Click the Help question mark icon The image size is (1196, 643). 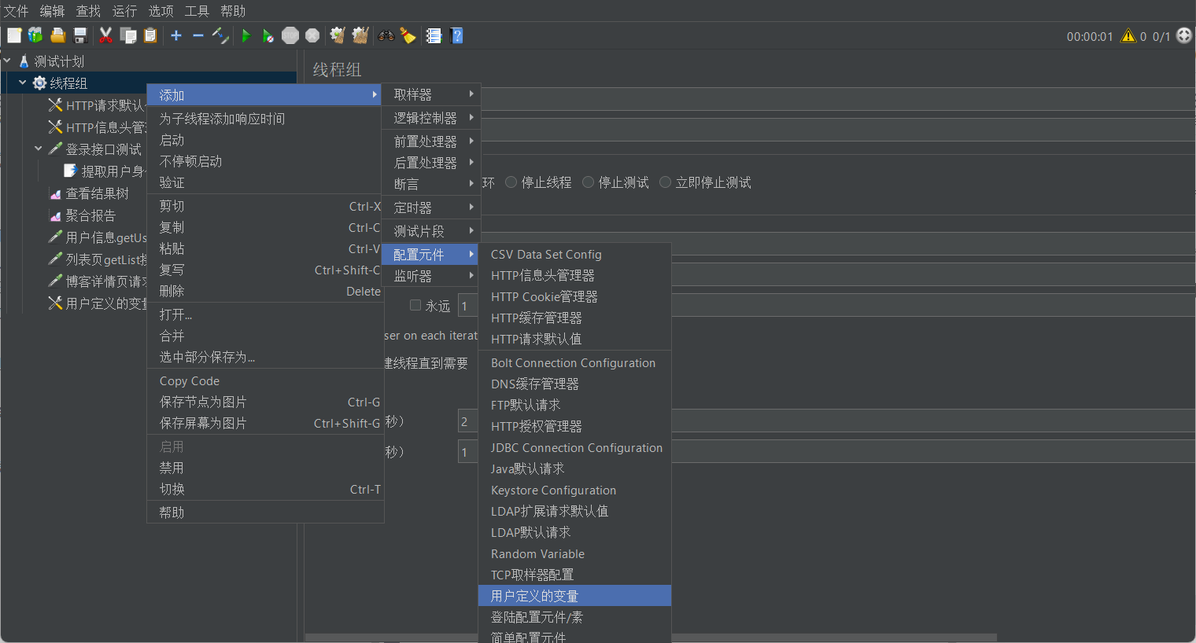tap(456, 35)
